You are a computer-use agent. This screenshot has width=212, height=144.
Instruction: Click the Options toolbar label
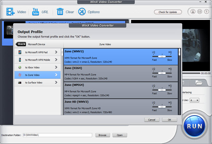tap(94, 12)
